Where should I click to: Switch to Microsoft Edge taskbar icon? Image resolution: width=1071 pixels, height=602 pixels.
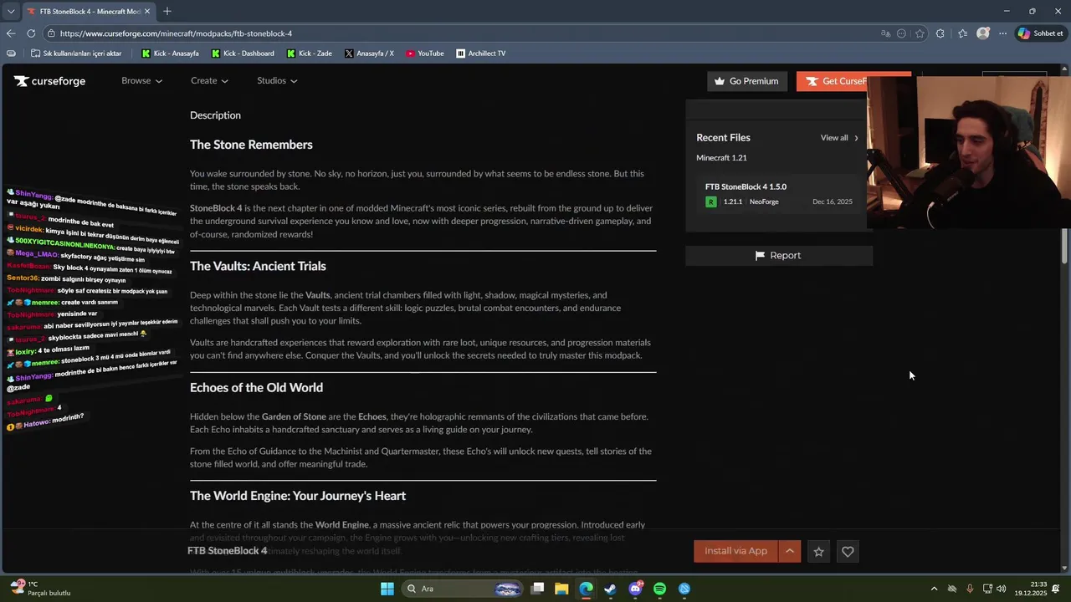(x=586, y=589)
